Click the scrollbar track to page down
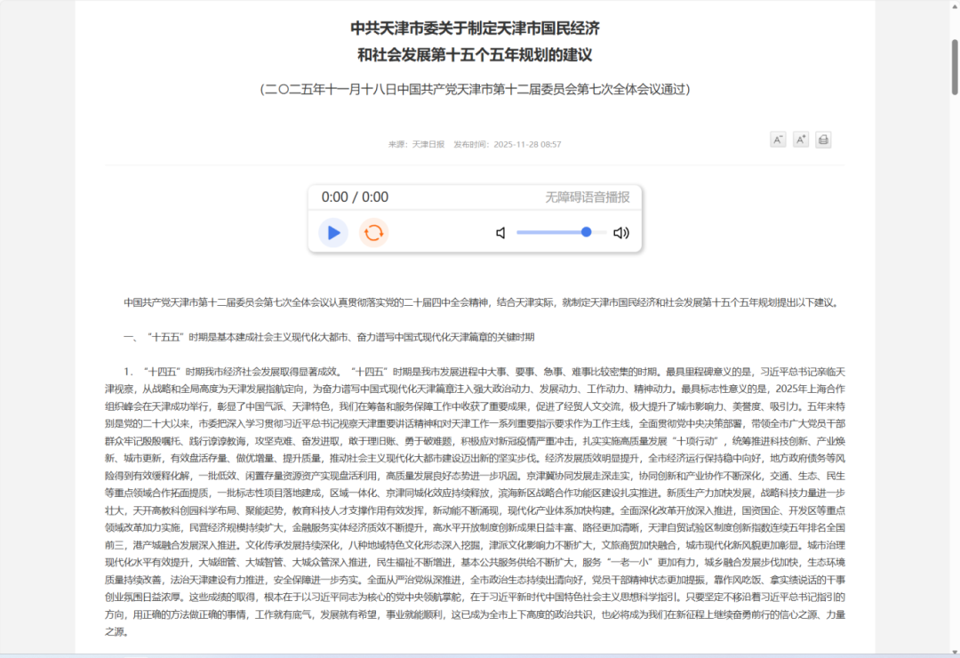 coord(953,356)
